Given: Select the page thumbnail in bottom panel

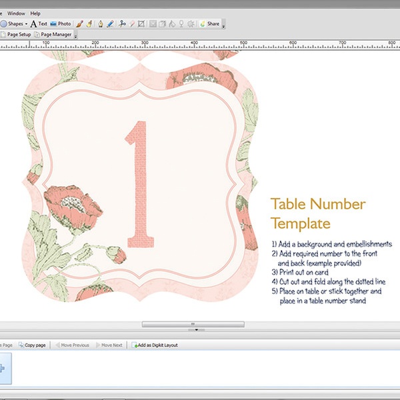Looking at the screenshot, I should [x=5, y=369].
